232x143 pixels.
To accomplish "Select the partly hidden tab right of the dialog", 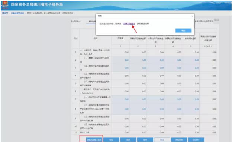I will [204, 21].
